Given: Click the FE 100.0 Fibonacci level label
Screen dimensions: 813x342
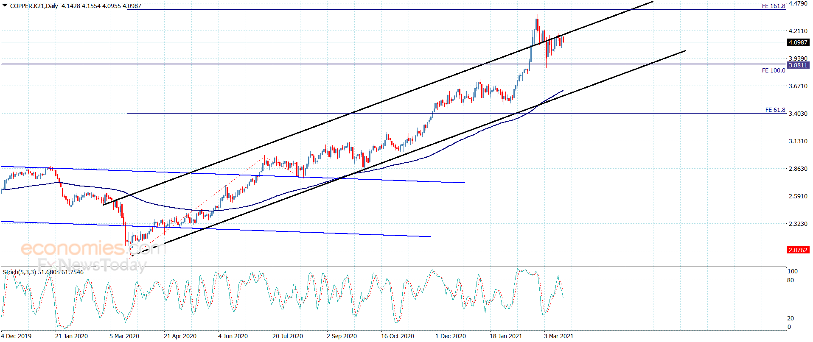Looking at the screenshot, I should [774, 70].
